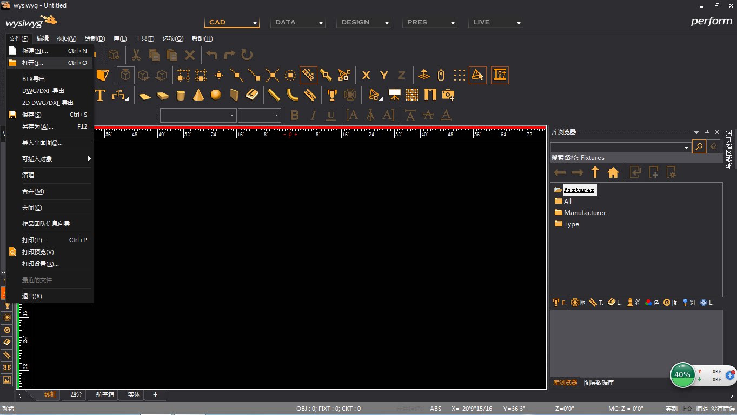The image size is (737, 415).
Task: Switch to the 航空箱 view tab
Action: [x=105, y=395]
